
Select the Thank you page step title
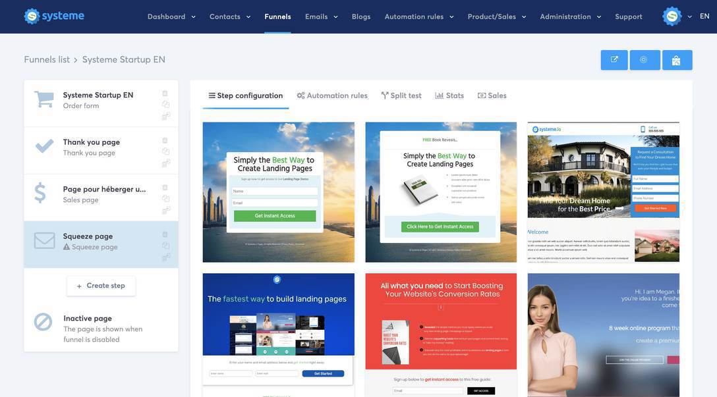(x=92, y=142)
